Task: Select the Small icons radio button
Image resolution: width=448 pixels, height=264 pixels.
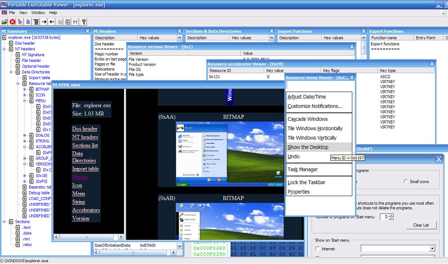Action: [x=406, y=182]
